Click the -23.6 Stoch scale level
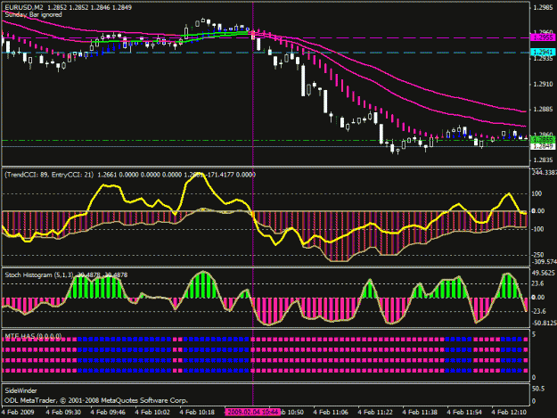Screen dimensions: 557x418 coord(538,311)
